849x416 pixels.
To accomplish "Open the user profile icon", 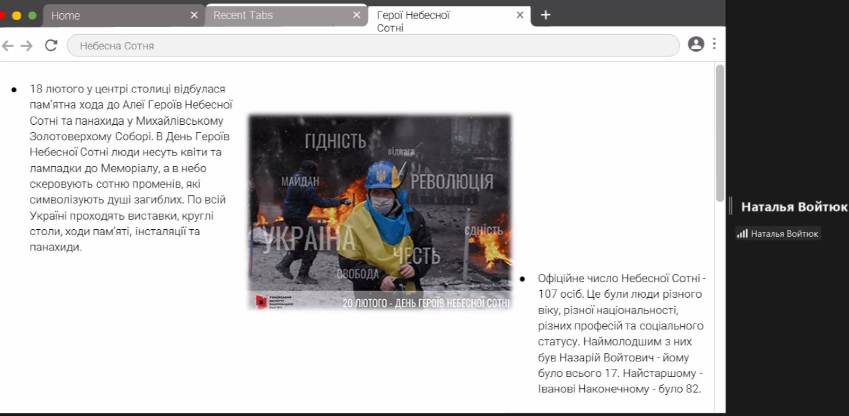I will tap(696, 44).
